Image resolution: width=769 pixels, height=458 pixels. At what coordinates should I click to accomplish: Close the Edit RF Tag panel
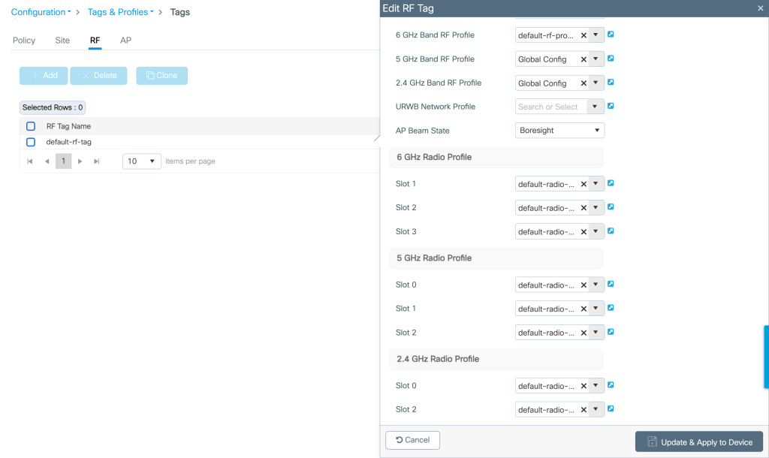tap(760, 8)
